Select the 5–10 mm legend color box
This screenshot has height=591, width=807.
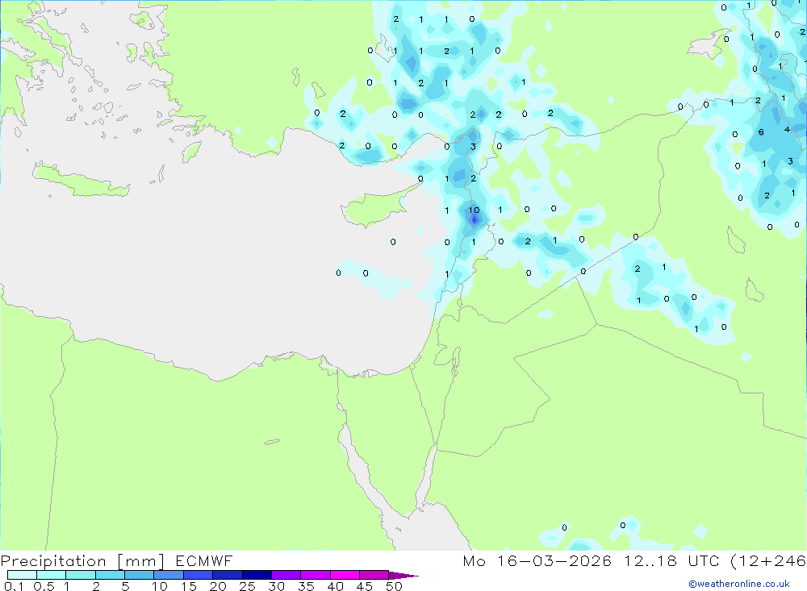click(140, 575)
